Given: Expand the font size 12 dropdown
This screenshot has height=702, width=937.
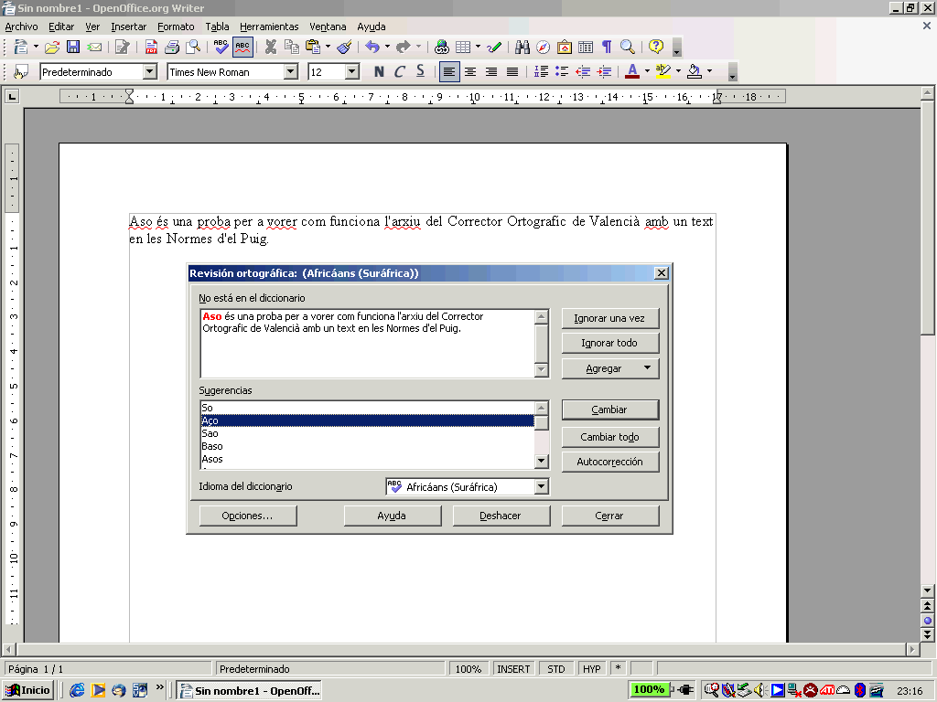Looking at the screenshot, I should point(352,72).
